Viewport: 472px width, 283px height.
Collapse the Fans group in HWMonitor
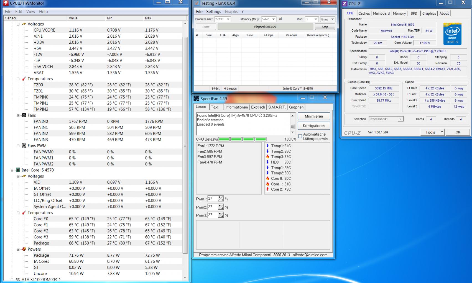18,115
